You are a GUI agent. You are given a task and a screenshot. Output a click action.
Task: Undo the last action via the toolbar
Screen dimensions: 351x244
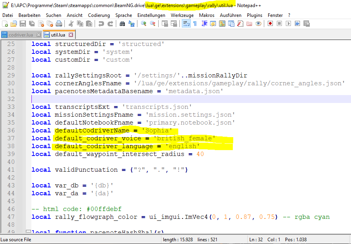101,24
